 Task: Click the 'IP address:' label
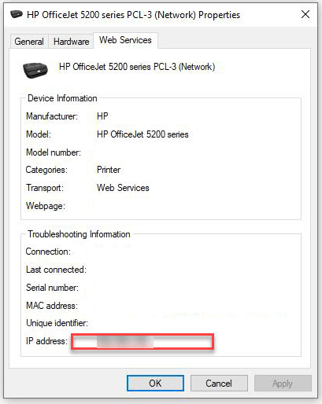(46, 341)
